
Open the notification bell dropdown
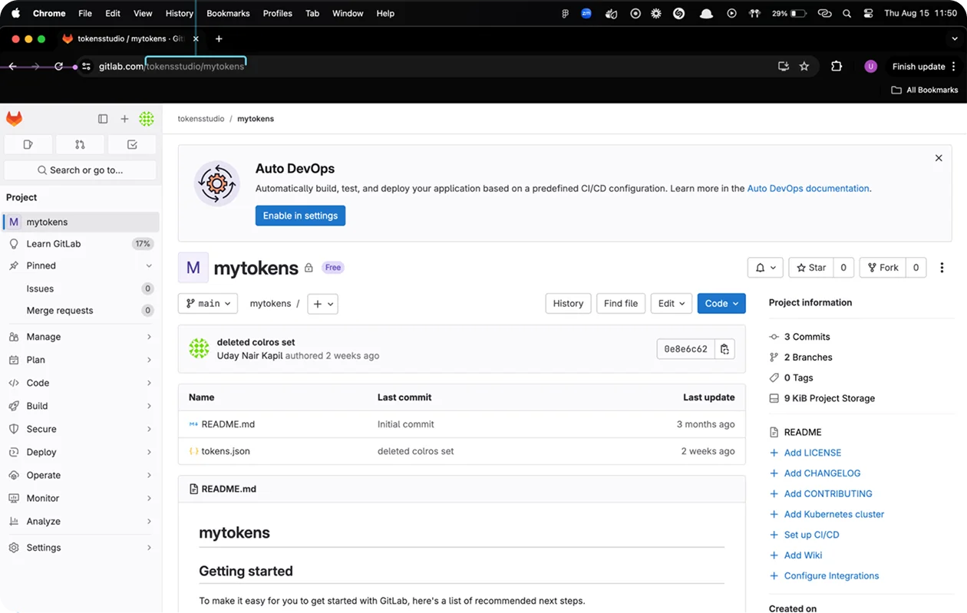pyautogui.click(x=765, y=268)
